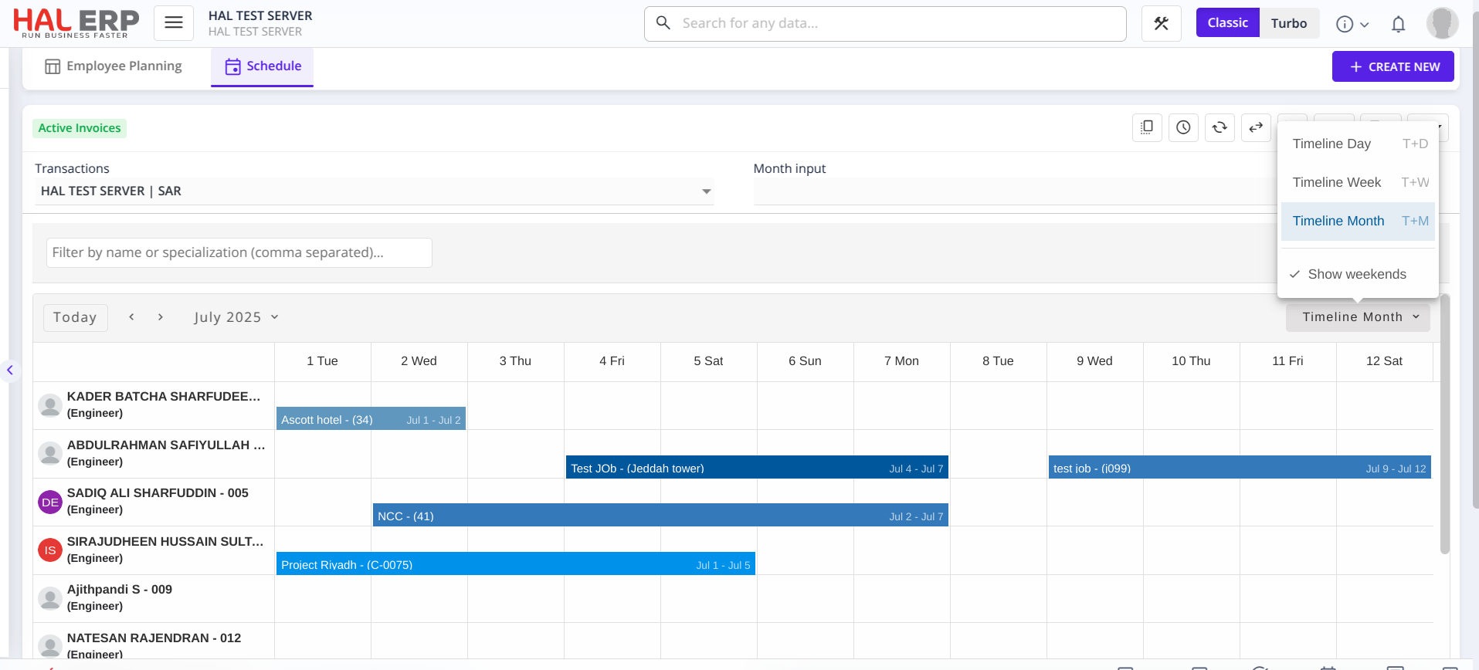Click the copy layout icon in toolbar

(x=1147, y=127)
